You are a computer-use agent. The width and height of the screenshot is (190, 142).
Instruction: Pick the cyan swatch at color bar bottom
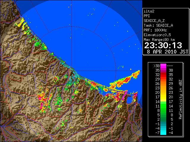point(163,133)
